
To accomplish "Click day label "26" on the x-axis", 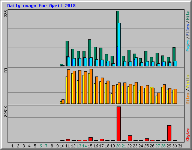I will 152,146.
